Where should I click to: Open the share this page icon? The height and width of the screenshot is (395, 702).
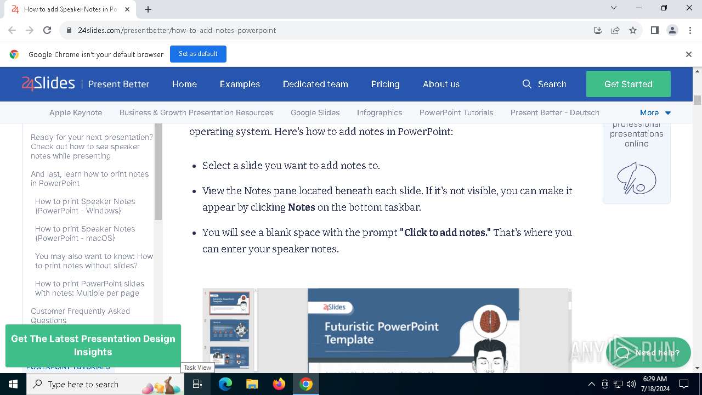tap(615, 30)
